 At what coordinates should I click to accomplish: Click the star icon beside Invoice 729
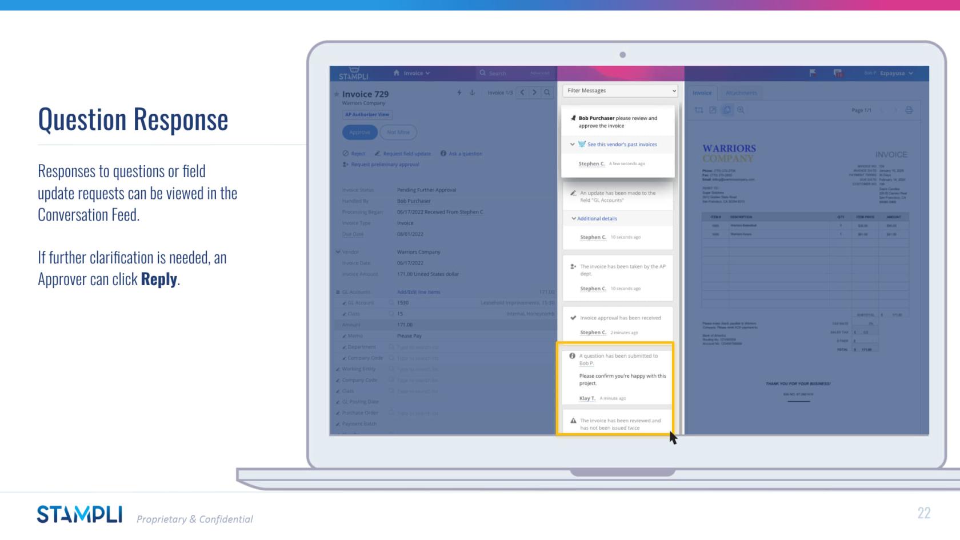[337, 94]
